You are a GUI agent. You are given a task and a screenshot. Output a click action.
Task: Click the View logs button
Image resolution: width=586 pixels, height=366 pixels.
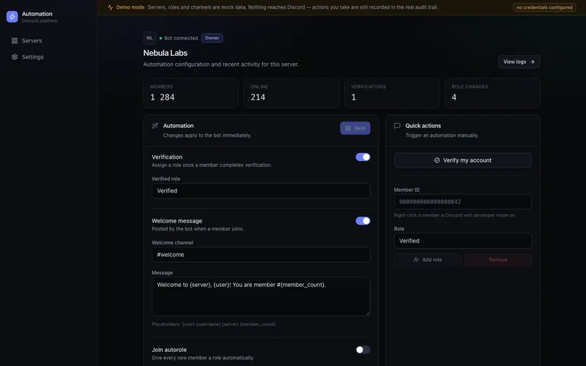(x=519, y=62)
